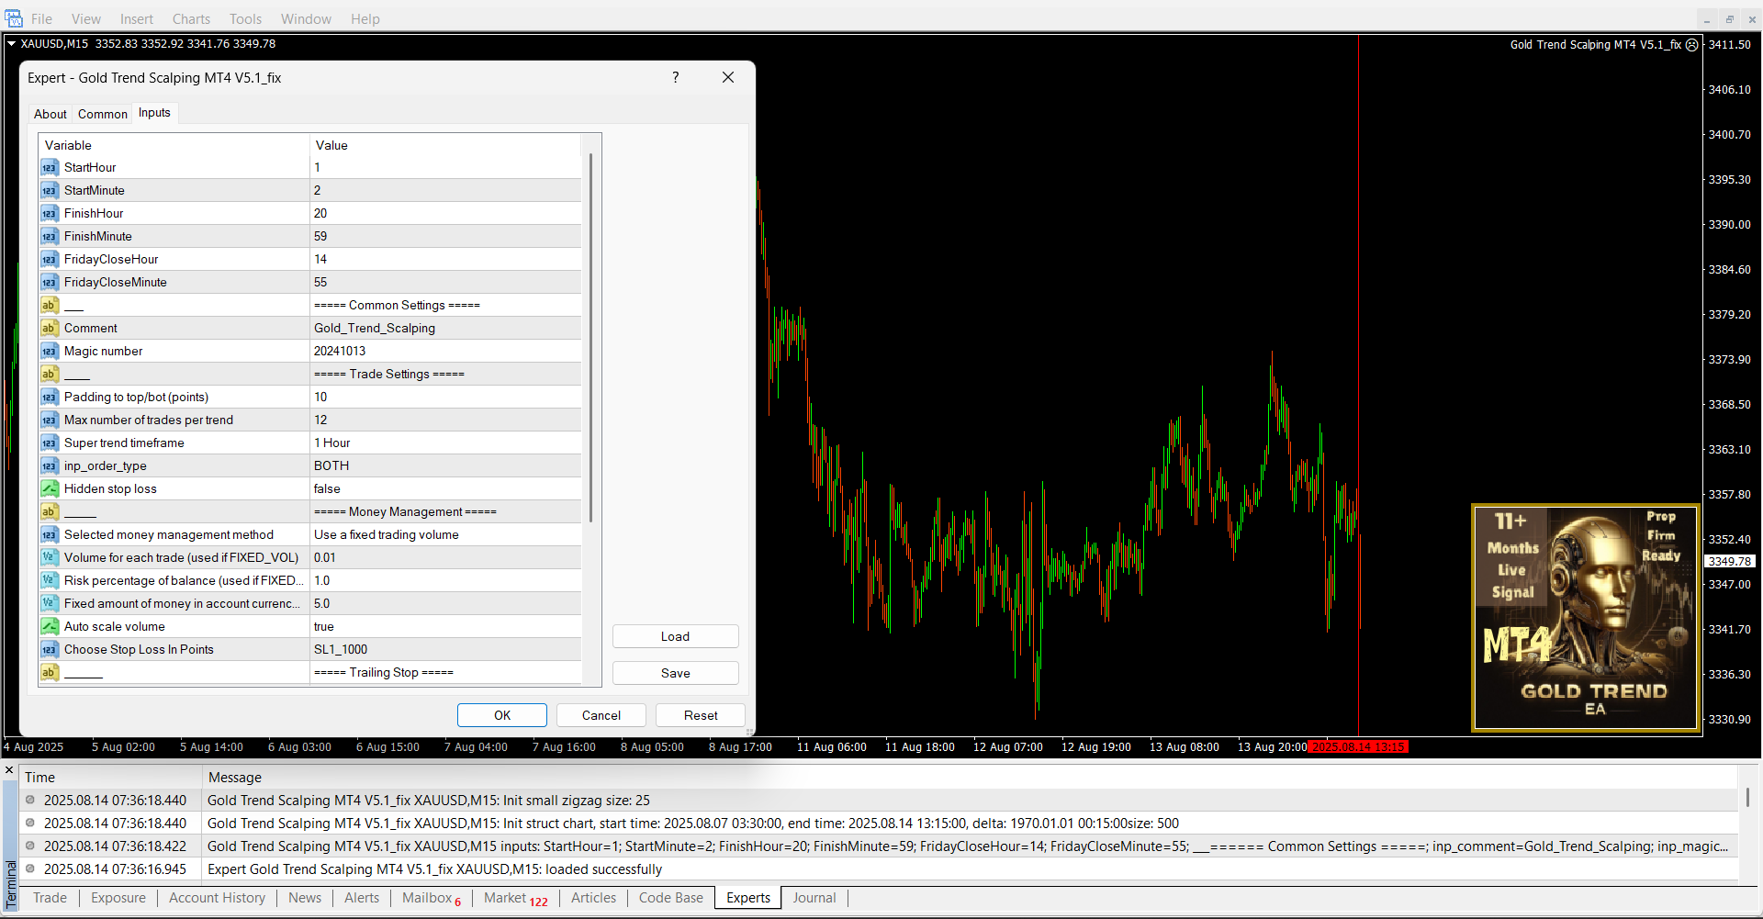Toggle the Auto scale volume true value
Viewport: 1763px width, 919px height.
445,627
